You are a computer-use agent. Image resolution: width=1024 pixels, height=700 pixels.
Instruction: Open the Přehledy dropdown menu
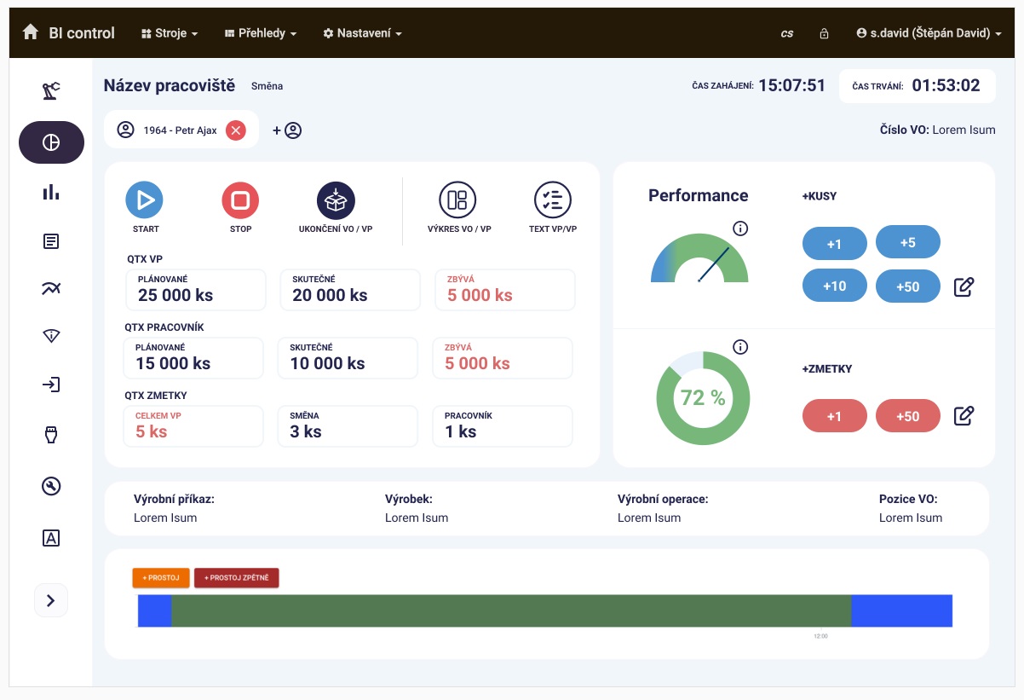click(261, 33)
